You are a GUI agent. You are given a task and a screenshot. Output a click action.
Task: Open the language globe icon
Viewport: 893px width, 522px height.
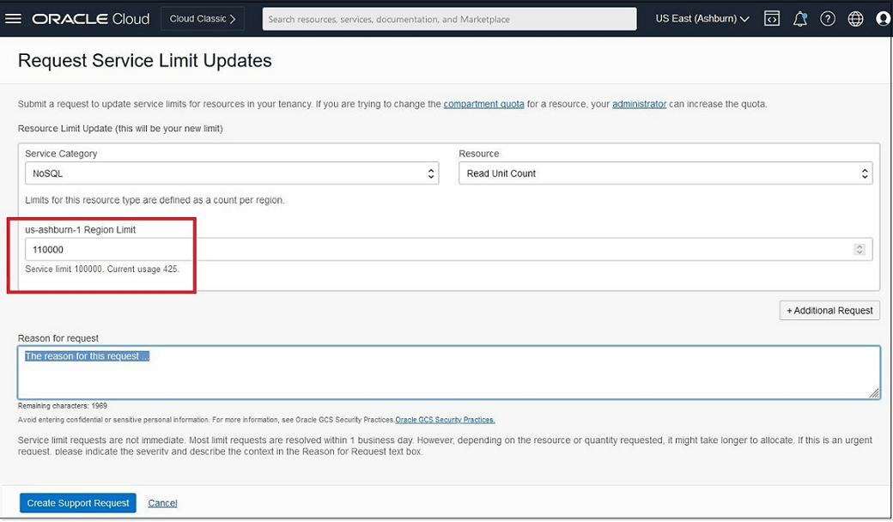pyautogui.click(x=855, y=19)
